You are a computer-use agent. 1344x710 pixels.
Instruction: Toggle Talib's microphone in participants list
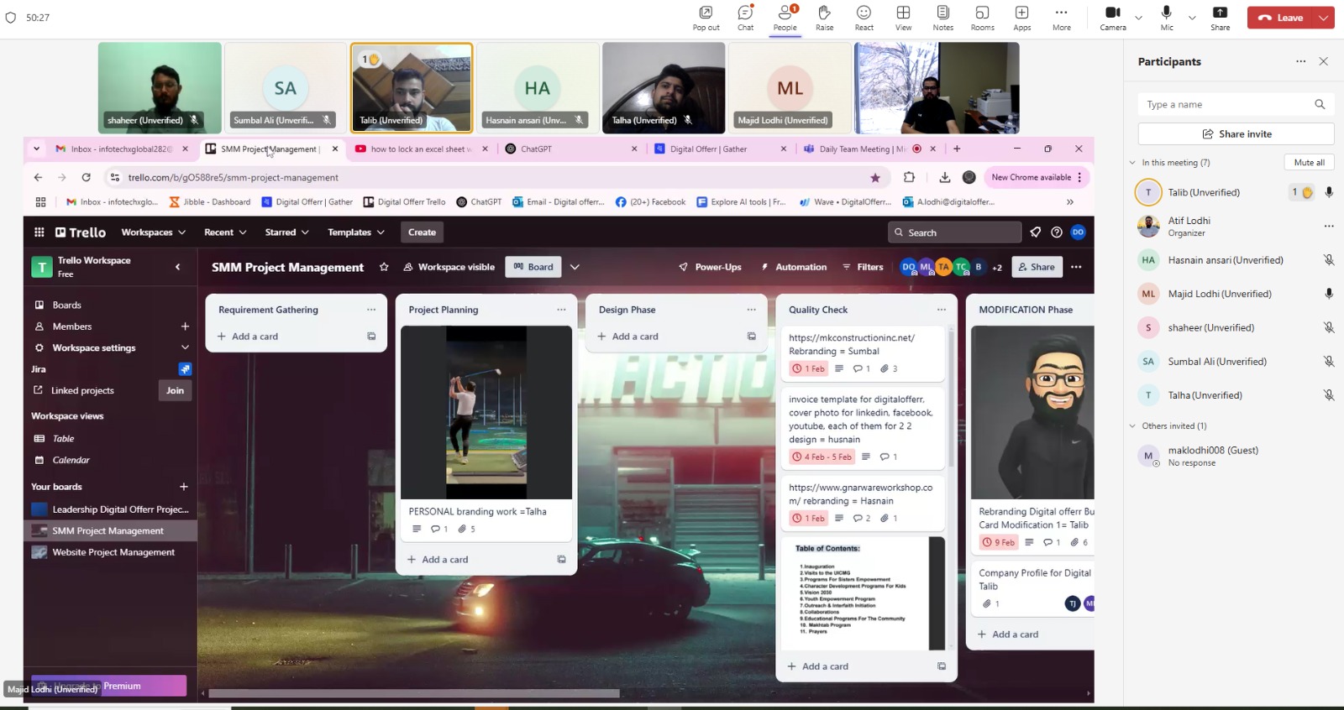1329,192
